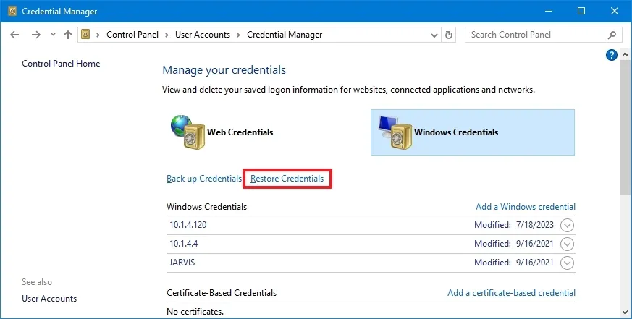
Task: Go back with the Back arrow
Action: 14,35
